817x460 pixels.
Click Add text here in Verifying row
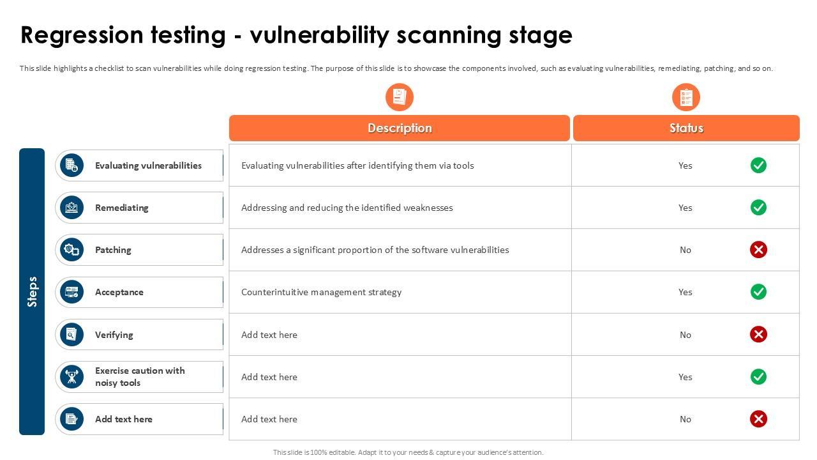click(x=269, y=335)
